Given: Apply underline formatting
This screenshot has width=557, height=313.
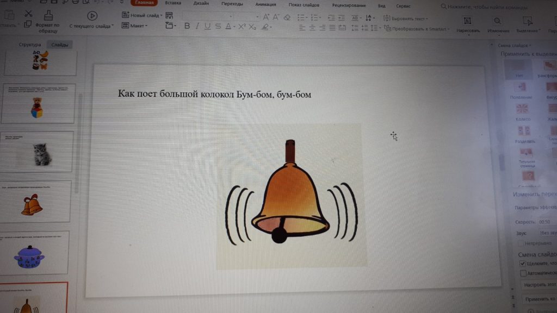Looking at the screenshot, I should coord(207,26).
